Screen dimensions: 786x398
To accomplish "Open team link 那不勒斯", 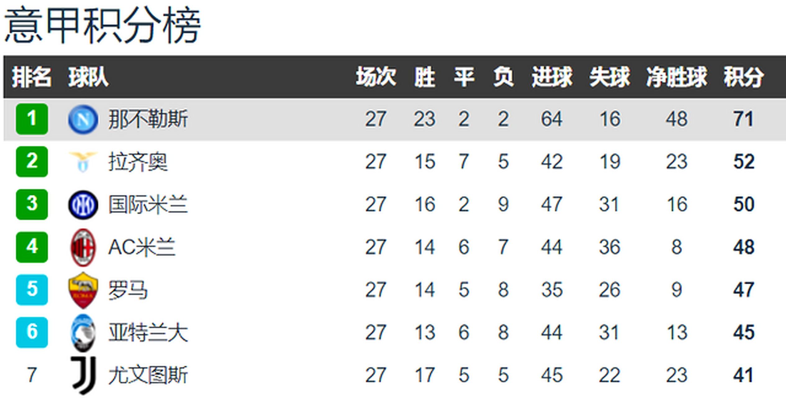I will point(148,119).
